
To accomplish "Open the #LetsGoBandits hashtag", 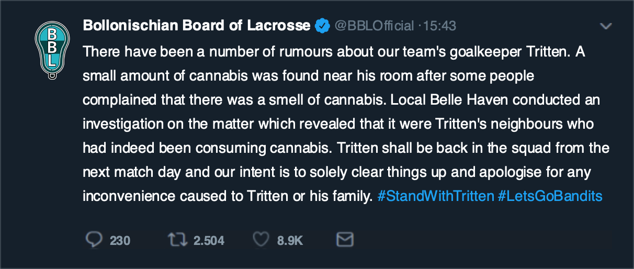I will [x=550, y=196].
